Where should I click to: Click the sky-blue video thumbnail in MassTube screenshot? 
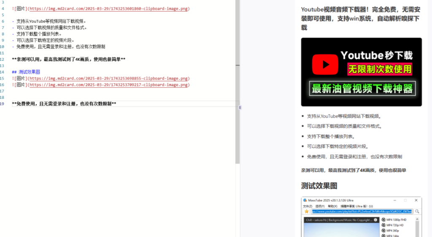point(342,230)
